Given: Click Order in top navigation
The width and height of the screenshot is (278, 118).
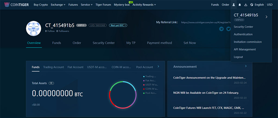Looking at the screenshot, I should [x=225, y=5].
